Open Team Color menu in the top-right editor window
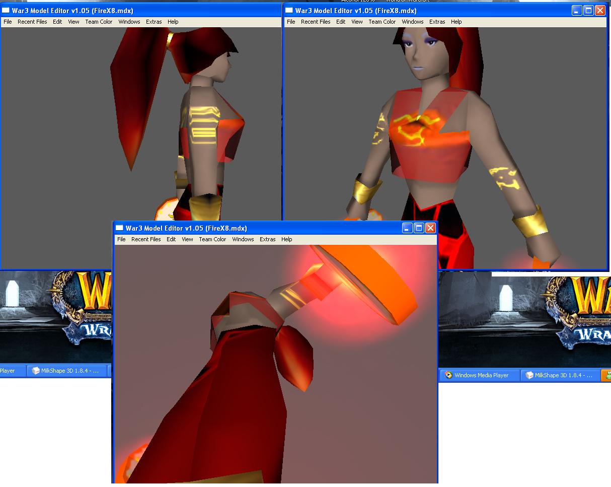The width and height of the screenshot is (611, 487). [382, 22]
